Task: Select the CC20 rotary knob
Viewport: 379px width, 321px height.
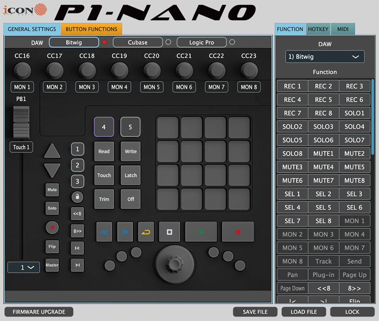Action: [x=152, y=71]
